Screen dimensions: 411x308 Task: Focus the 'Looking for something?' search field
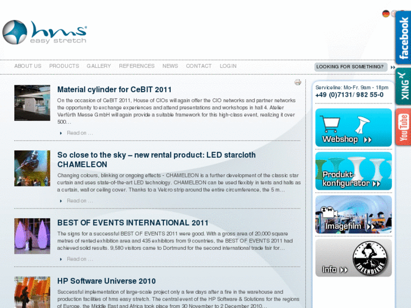351,67
